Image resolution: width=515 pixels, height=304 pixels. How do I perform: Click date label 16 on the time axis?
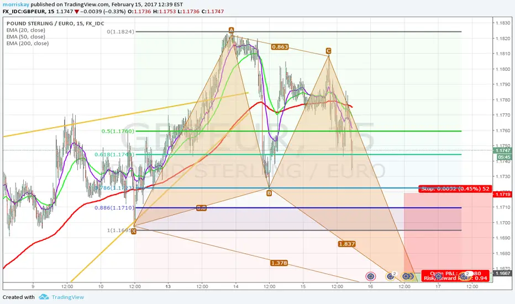coord(370,286)
